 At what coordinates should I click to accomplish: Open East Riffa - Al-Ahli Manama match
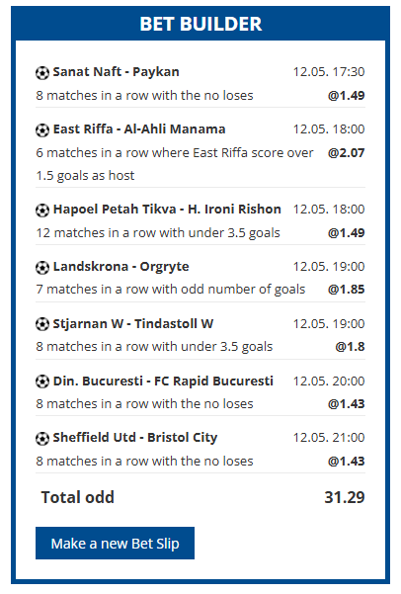(139, 129)
